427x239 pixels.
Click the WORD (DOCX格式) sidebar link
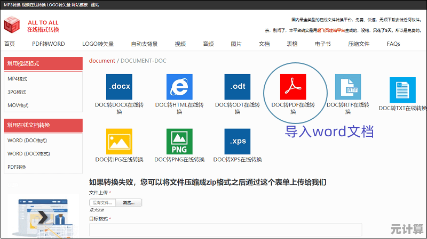point(29,153)
